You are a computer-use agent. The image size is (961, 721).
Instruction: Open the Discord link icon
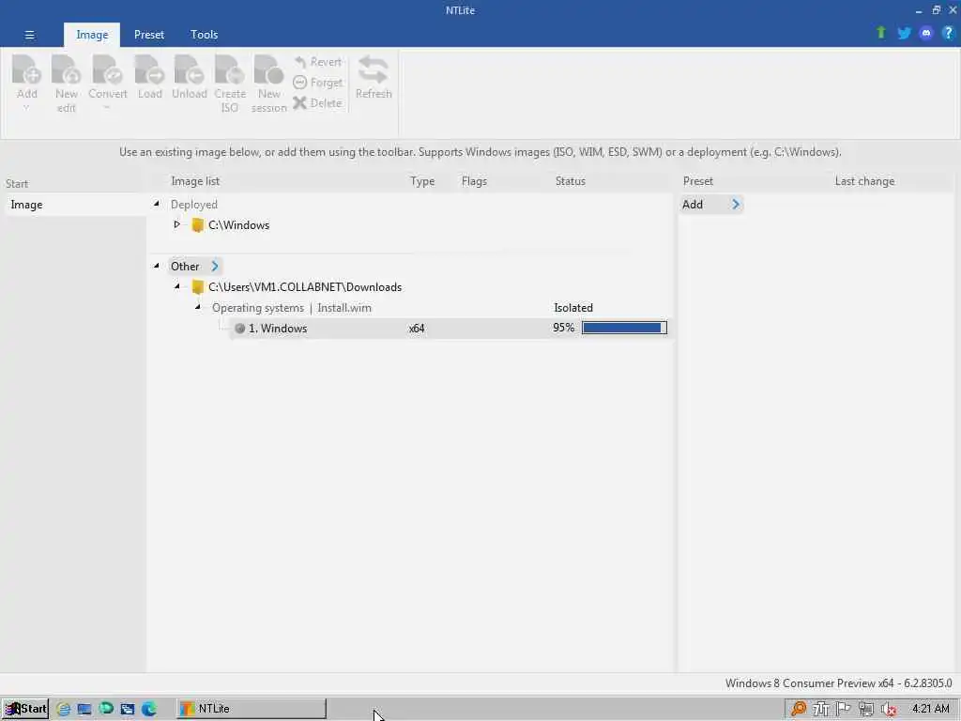click(926, 33)
